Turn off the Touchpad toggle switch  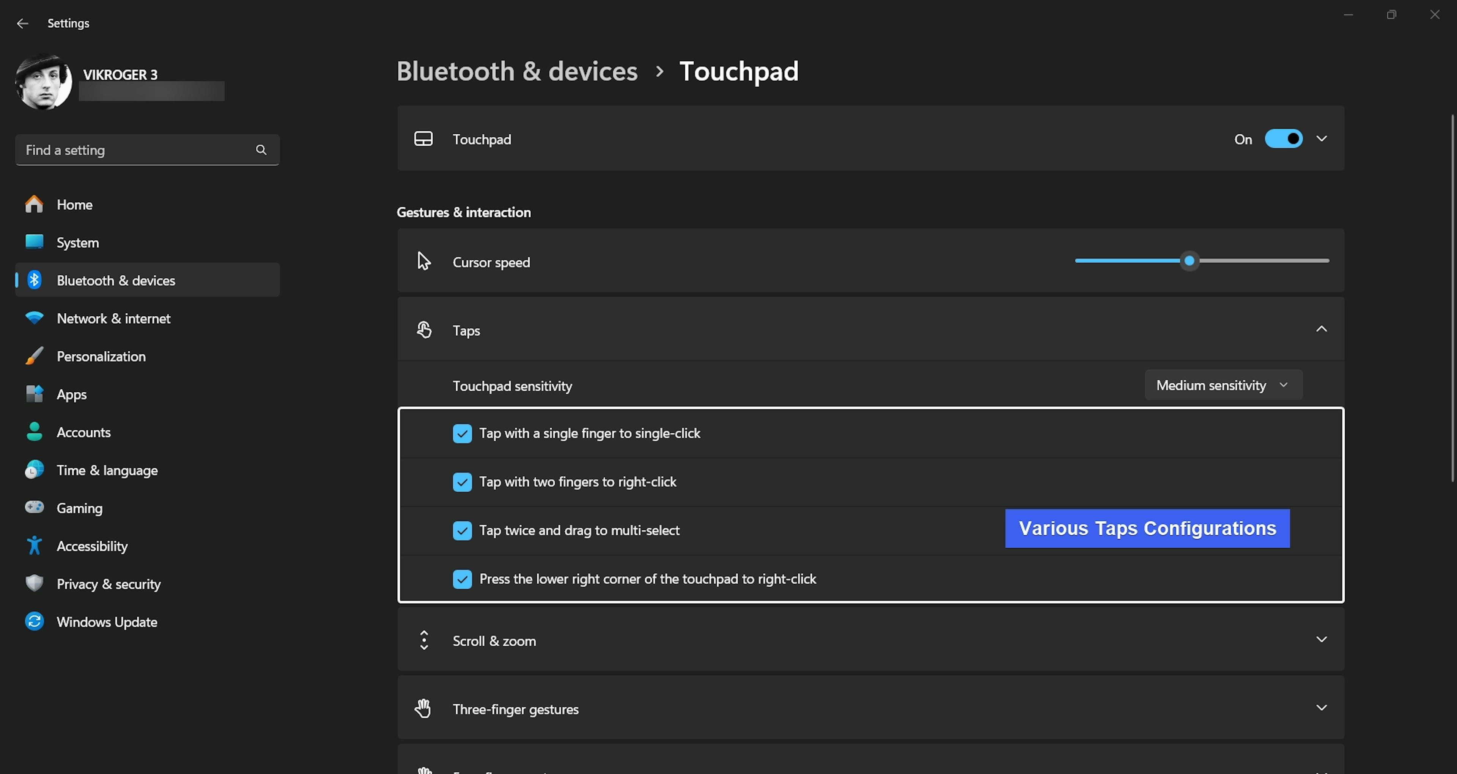coord(1283,138)
